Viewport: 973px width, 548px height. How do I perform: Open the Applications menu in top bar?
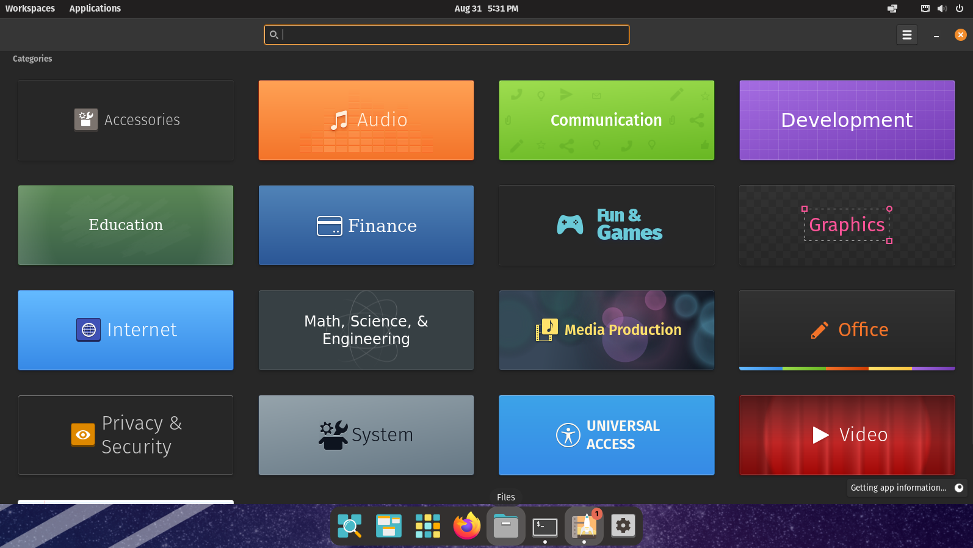[x=95, y=9]
